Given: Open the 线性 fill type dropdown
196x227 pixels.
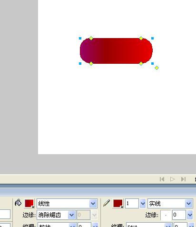Looking at the screenshot, I should 93,203.
